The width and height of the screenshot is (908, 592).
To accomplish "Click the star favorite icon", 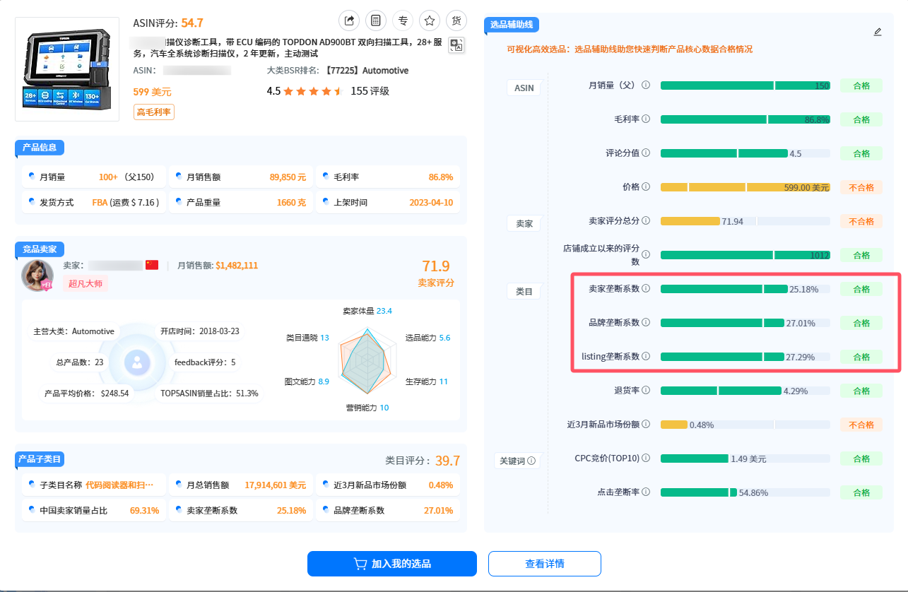I will (430, 20).
